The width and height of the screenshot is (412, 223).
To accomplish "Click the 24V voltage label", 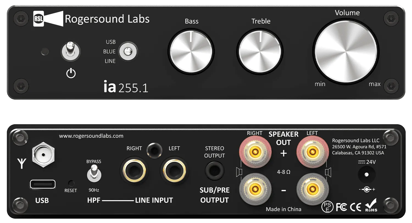I will pyautogui.click(x=371, y=162).
